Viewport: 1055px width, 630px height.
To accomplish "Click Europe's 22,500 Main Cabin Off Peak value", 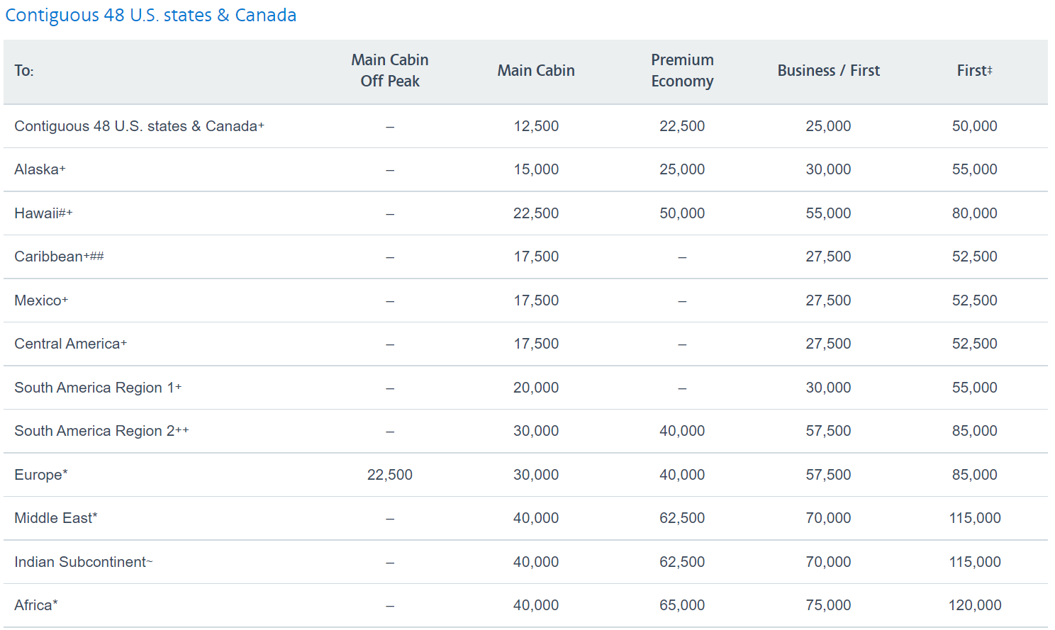I will coord(389,475).
